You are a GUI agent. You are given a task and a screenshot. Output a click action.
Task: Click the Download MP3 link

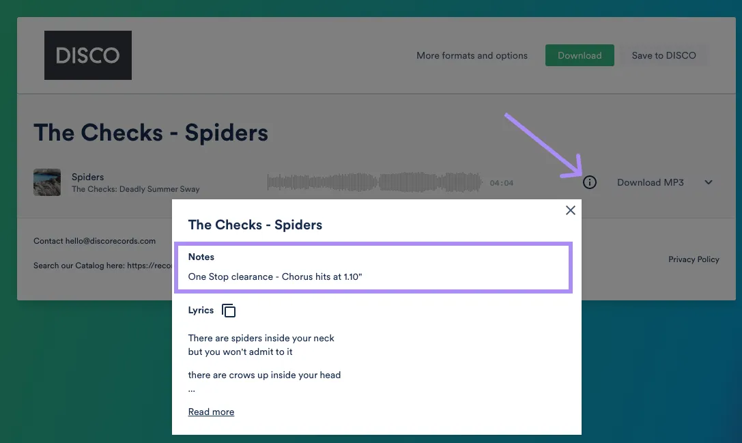[650, 183]
